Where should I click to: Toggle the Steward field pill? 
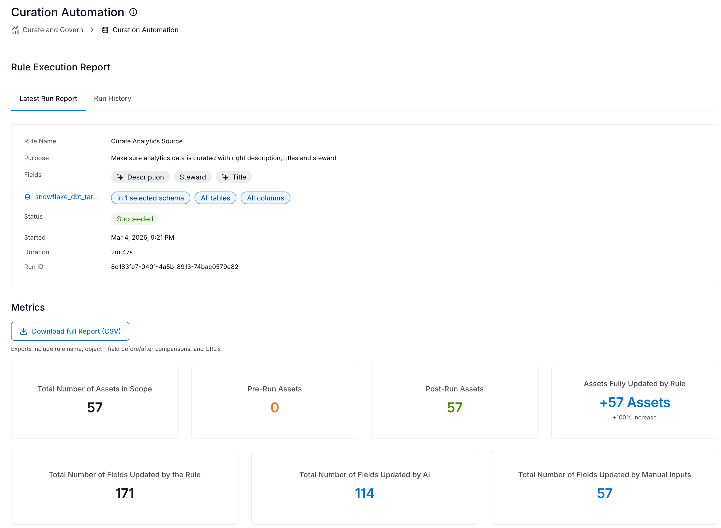[x=192, y=177]
